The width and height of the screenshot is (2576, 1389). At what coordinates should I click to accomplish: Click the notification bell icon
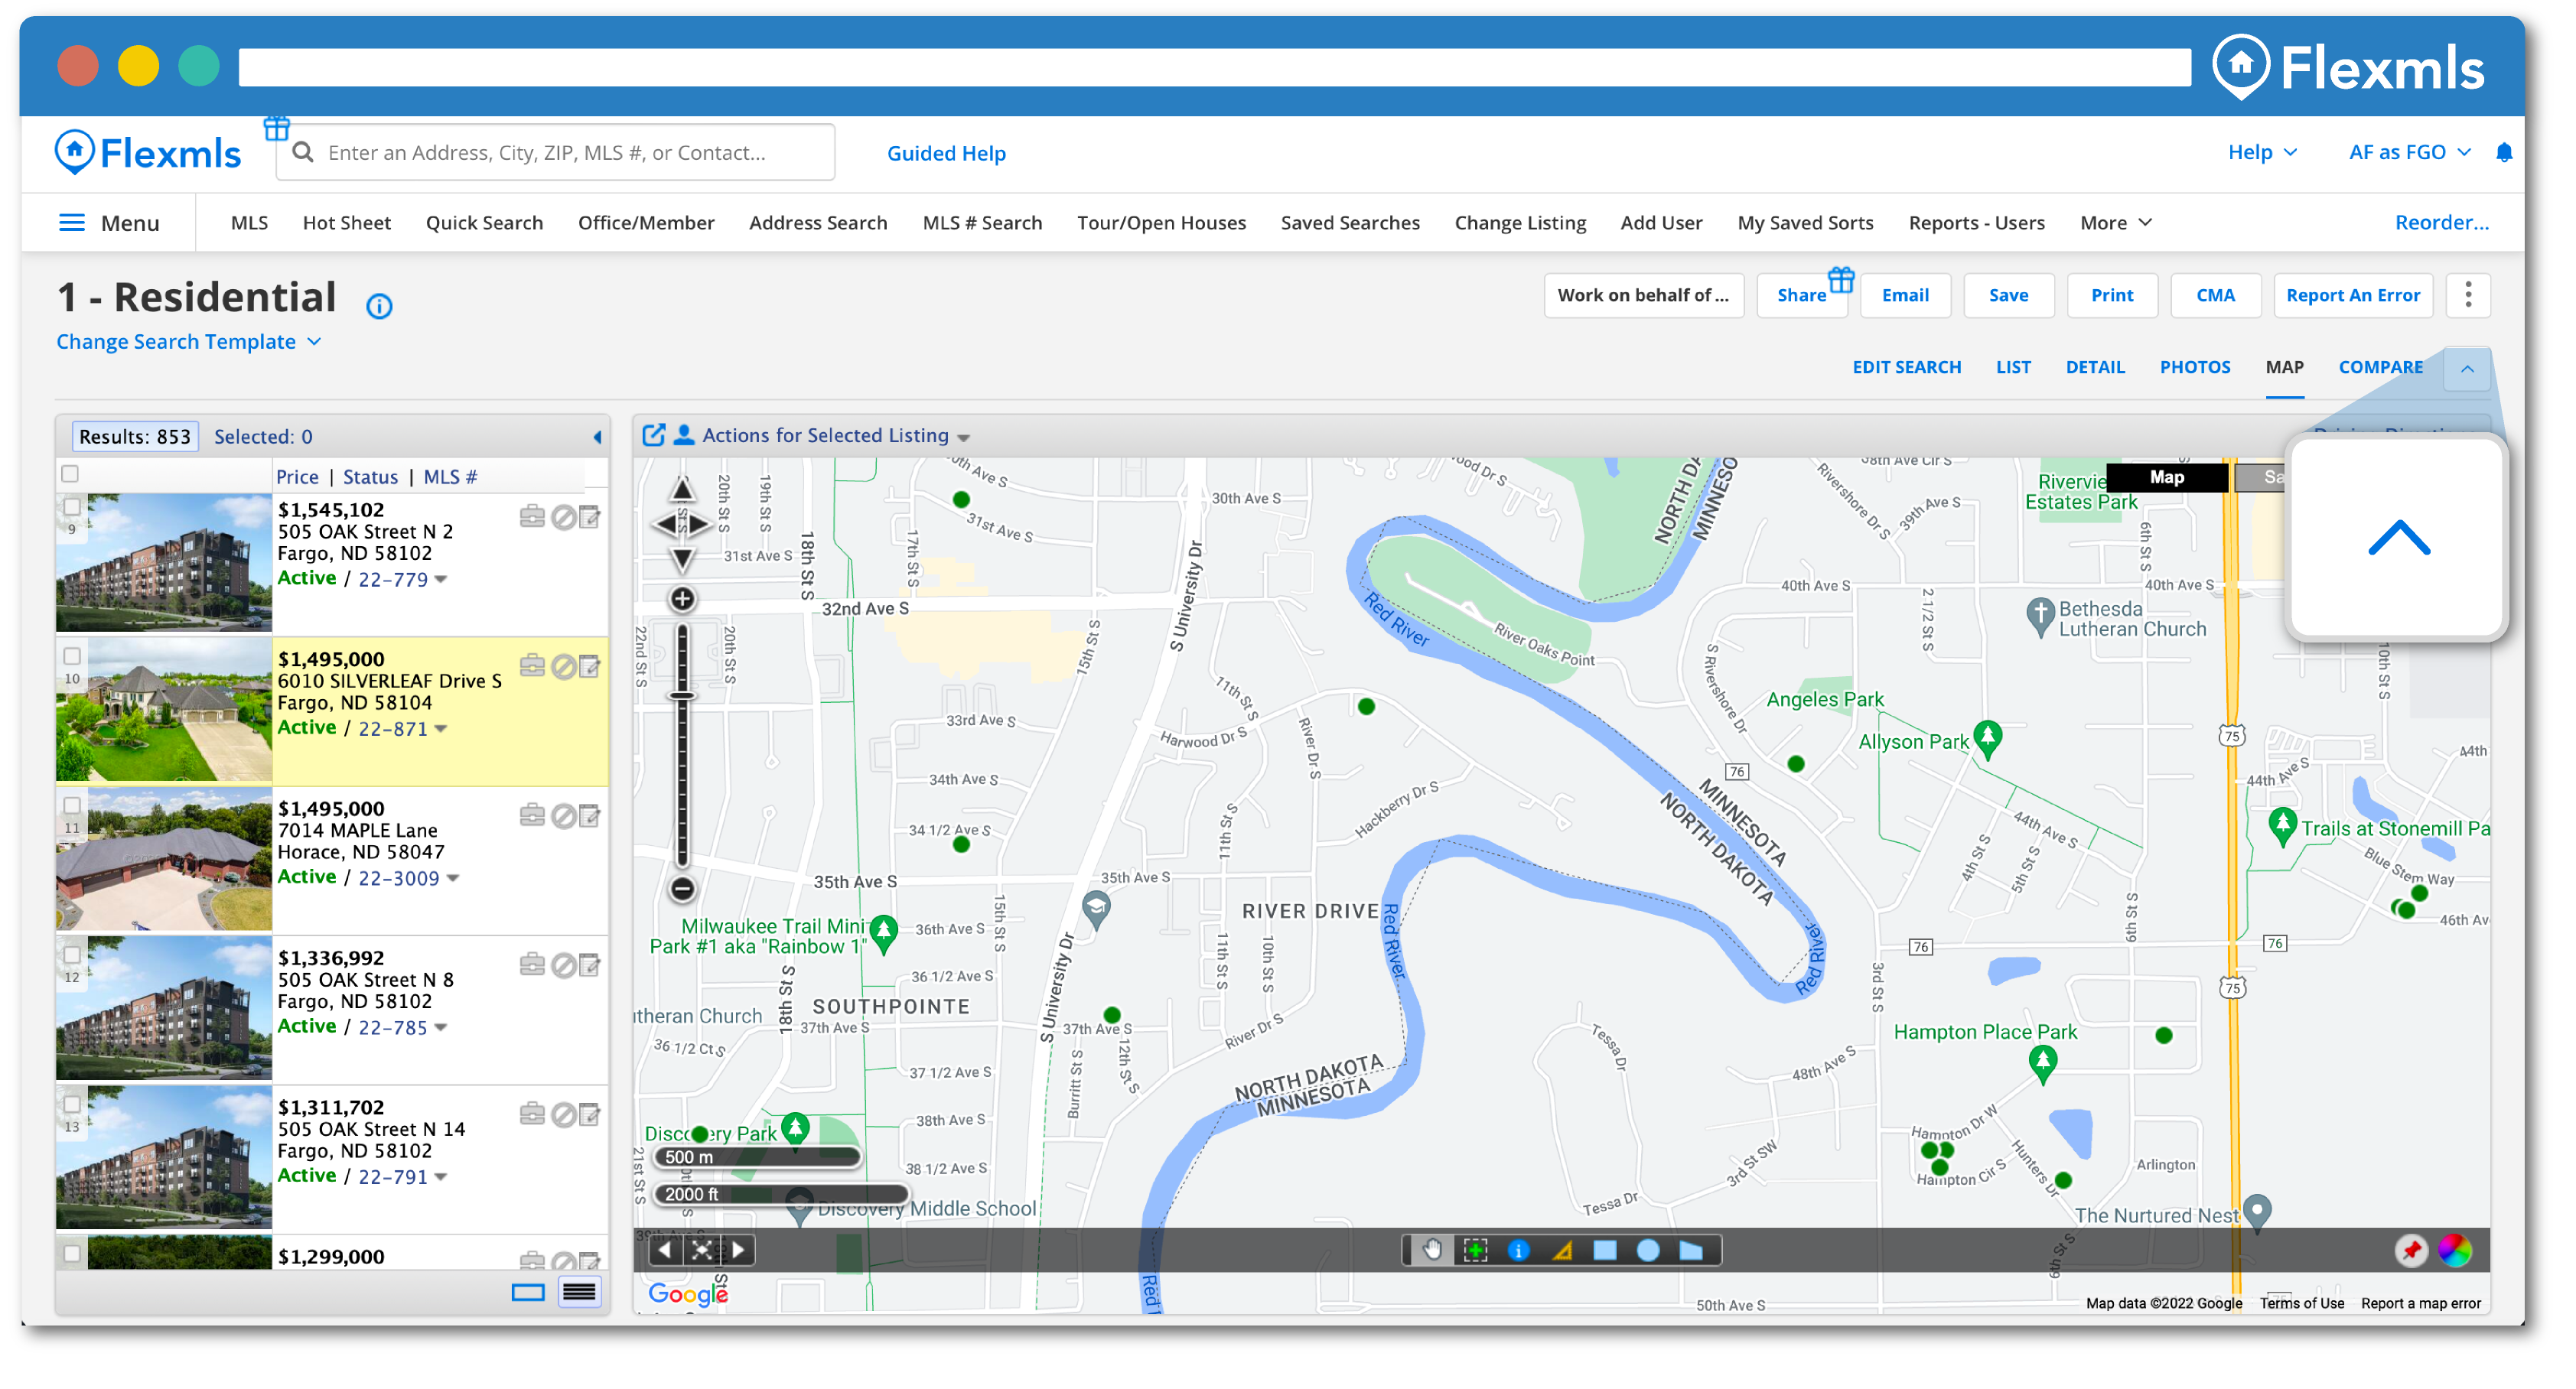point(2504,152)
